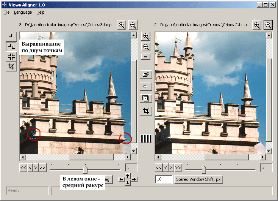This screenshot has height=201, width=278.
Task: Jump to last view in left pane
Action: coord(42,168)
